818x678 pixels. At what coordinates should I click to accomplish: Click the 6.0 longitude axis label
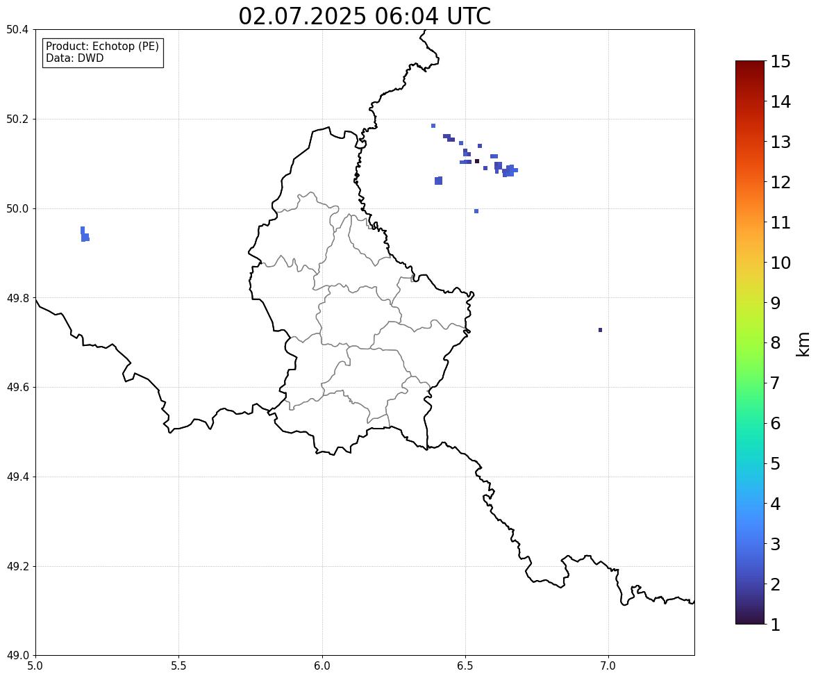pos(322,666)
